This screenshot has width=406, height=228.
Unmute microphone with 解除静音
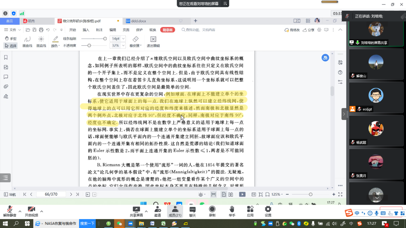(x=10, y=211)
